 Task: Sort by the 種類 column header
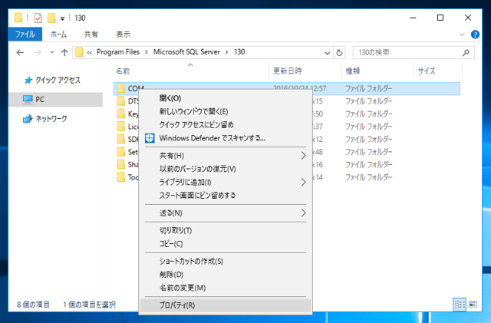[x=353, y=71]
